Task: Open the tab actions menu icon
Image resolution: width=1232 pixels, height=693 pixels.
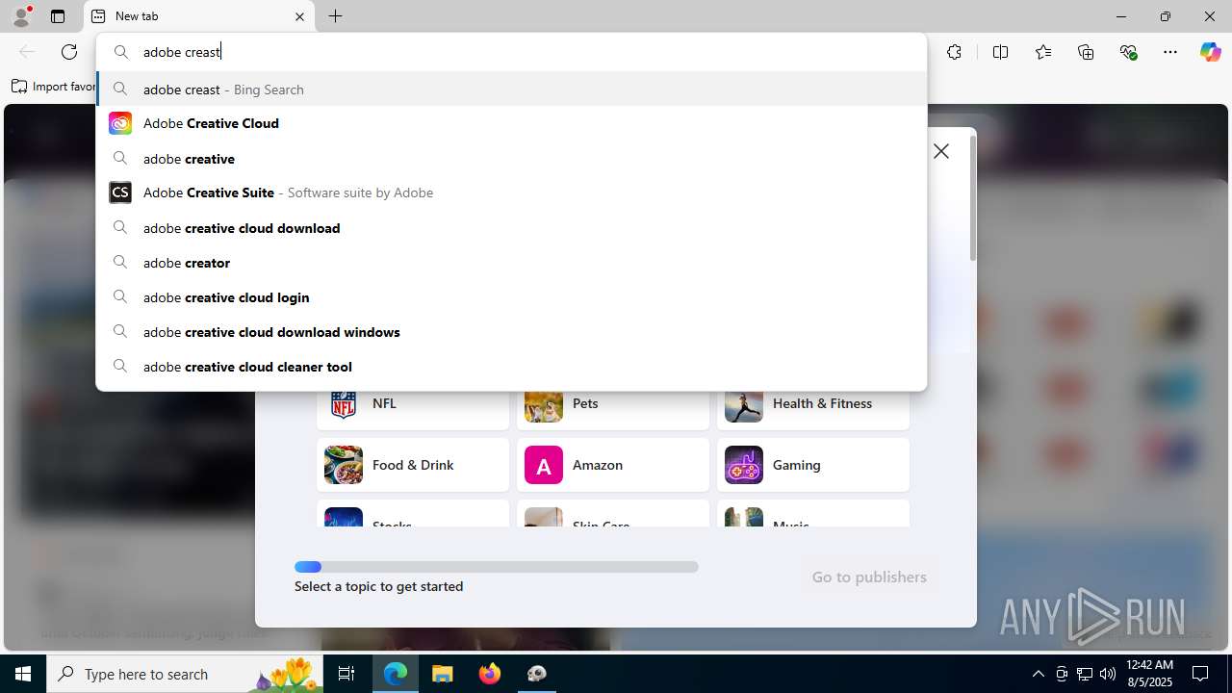Action: [58, 16]
